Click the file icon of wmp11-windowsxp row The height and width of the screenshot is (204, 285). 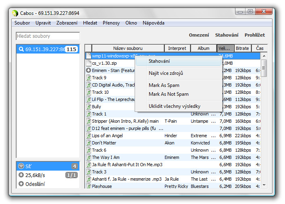tap(89, 56)
